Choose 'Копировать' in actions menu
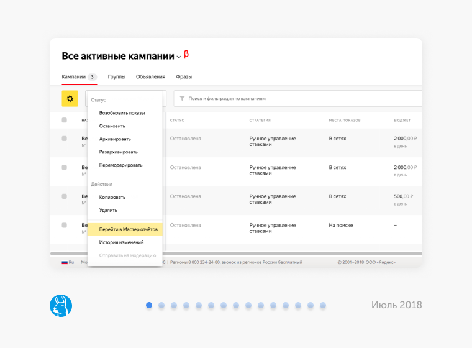The height and width of the screenshot is (348, 472). 112,197
